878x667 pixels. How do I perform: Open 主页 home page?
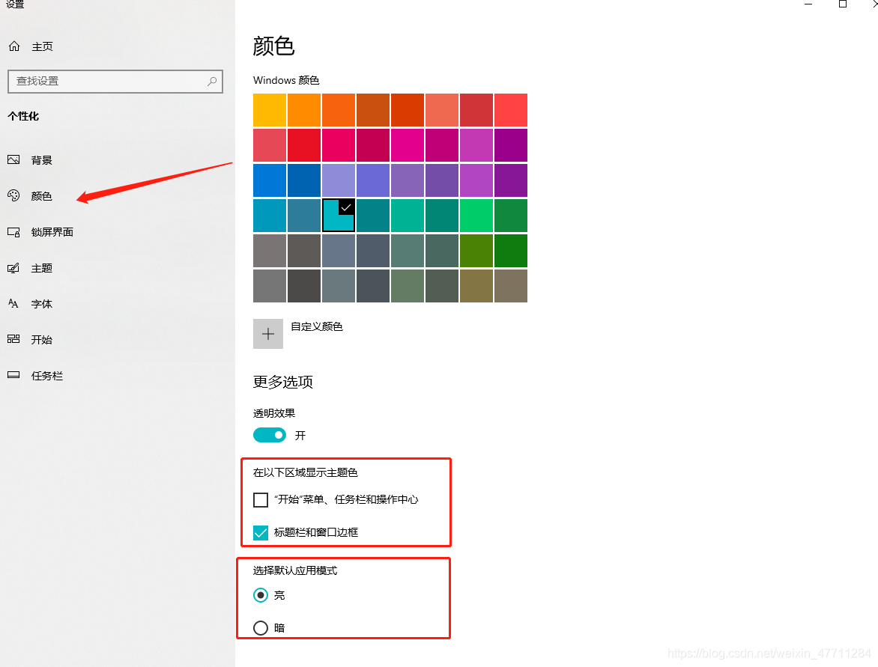pos(42,46)
